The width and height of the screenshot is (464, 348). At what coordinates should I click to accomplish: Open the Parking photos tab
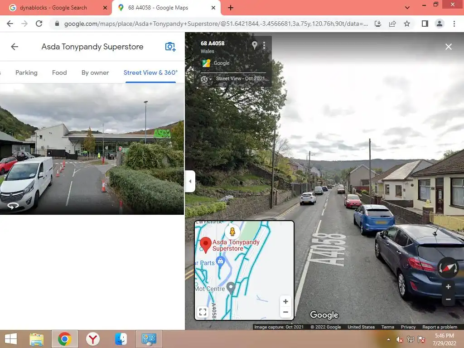(x=26, y=73)
